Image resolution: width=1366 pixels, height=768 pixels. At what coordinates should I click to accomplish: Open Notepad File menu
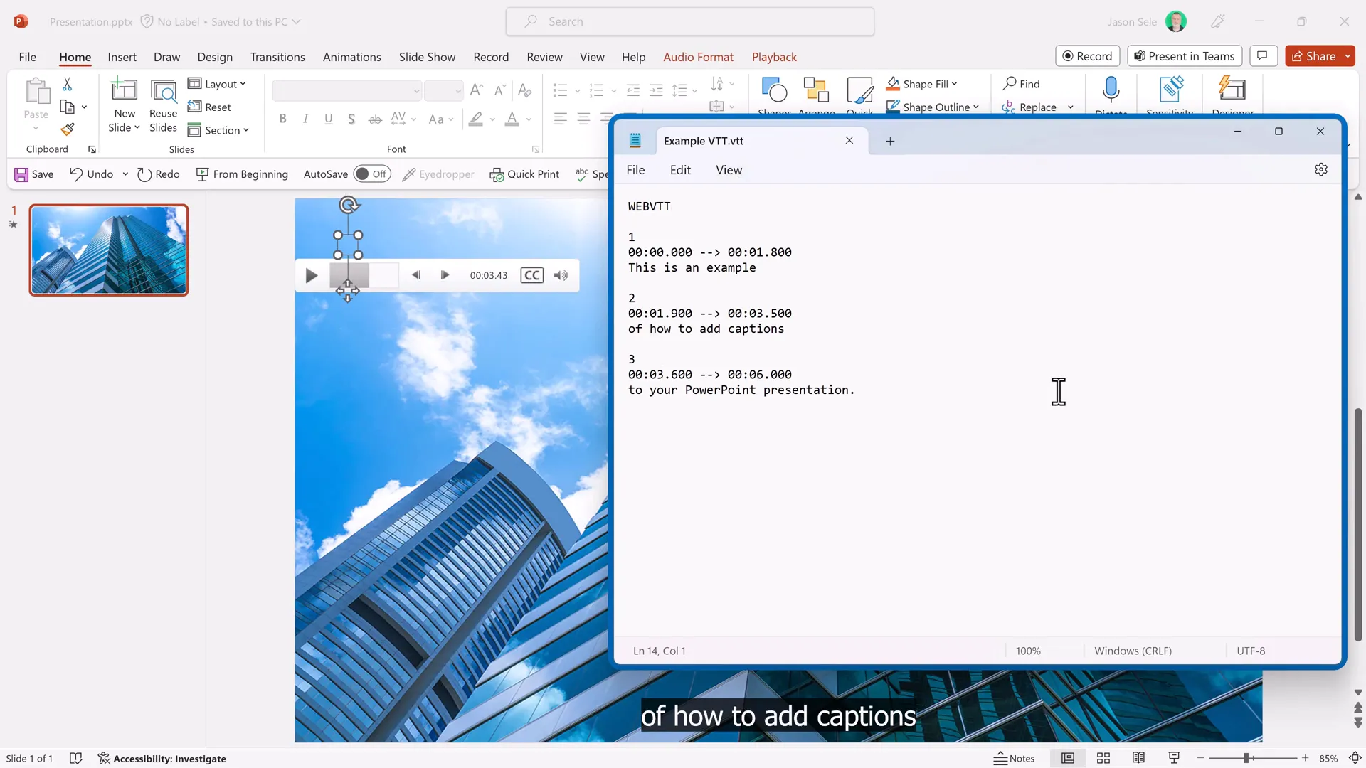click(635, 170)
